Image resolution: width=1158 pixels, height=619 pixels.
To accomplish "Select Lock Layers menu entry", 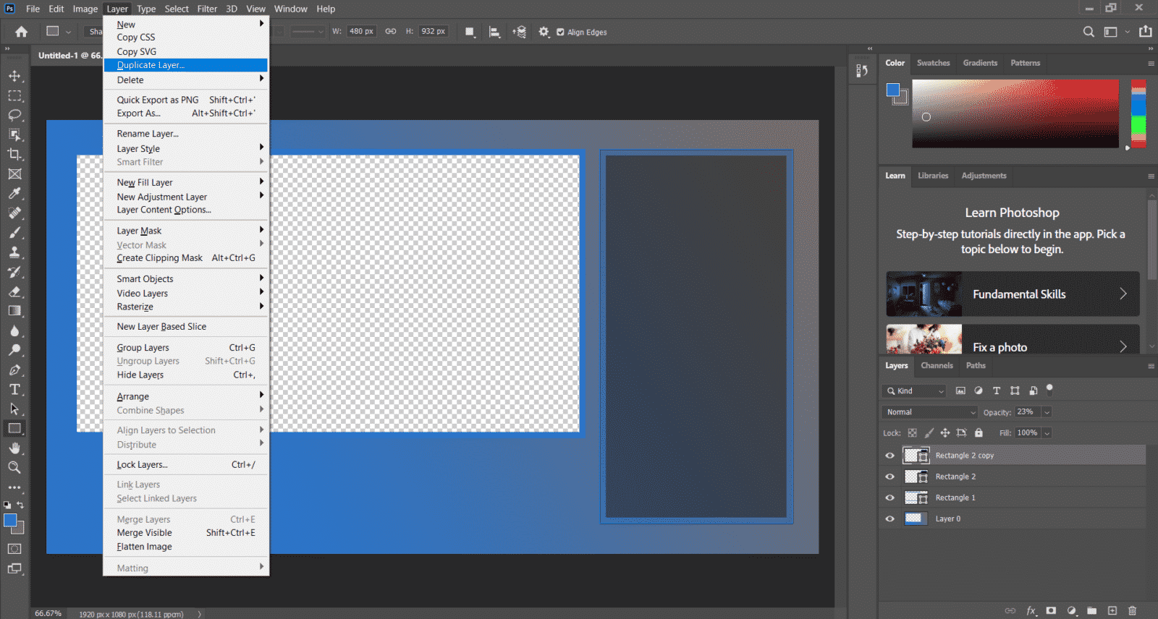I will [x=186, y=465].
